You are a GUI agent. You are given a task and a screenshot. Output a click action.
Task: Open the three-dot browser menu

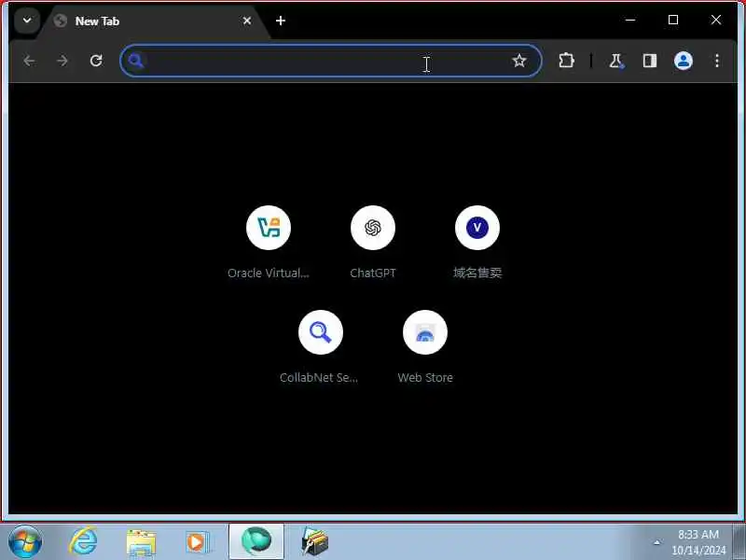(x=717, y=61)
